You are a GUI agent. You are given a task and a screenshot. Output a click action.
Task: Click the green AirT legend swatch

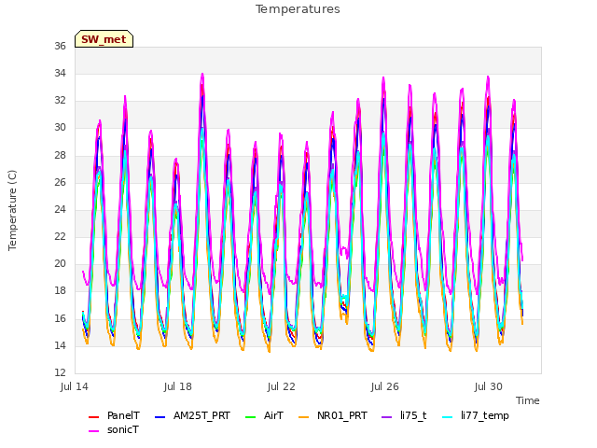[251, 417]
